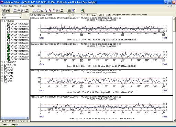
Task: Collapse the OMC64 tree node
Action: 2,21
